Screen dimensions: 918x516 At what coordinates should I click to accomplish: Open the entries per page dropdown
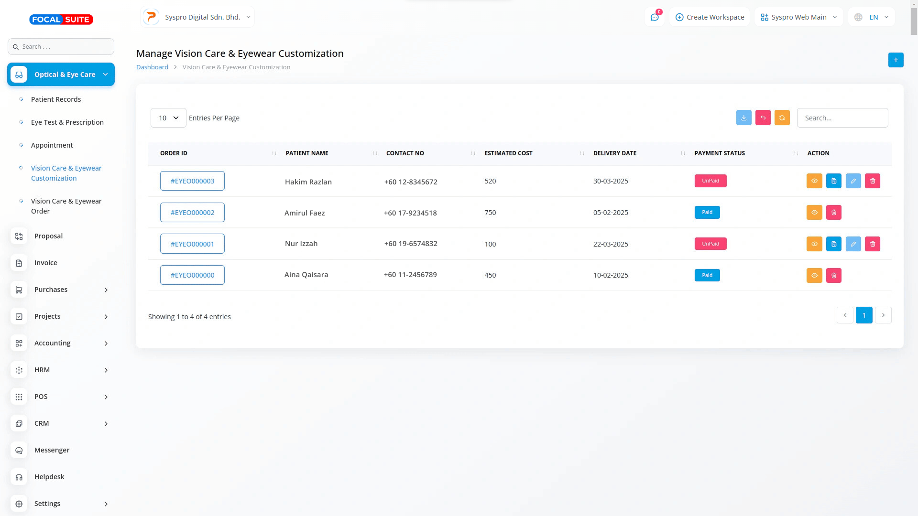click(x=168, y=118)
